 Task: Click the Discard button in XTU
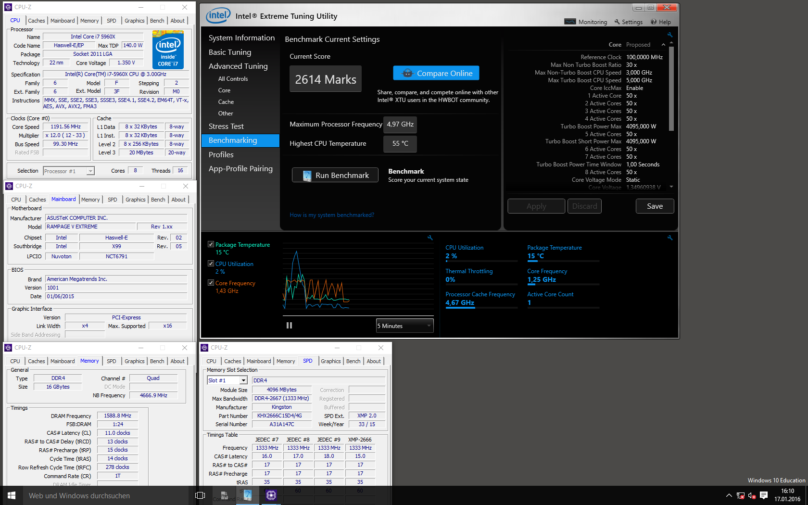coord(584,206)
